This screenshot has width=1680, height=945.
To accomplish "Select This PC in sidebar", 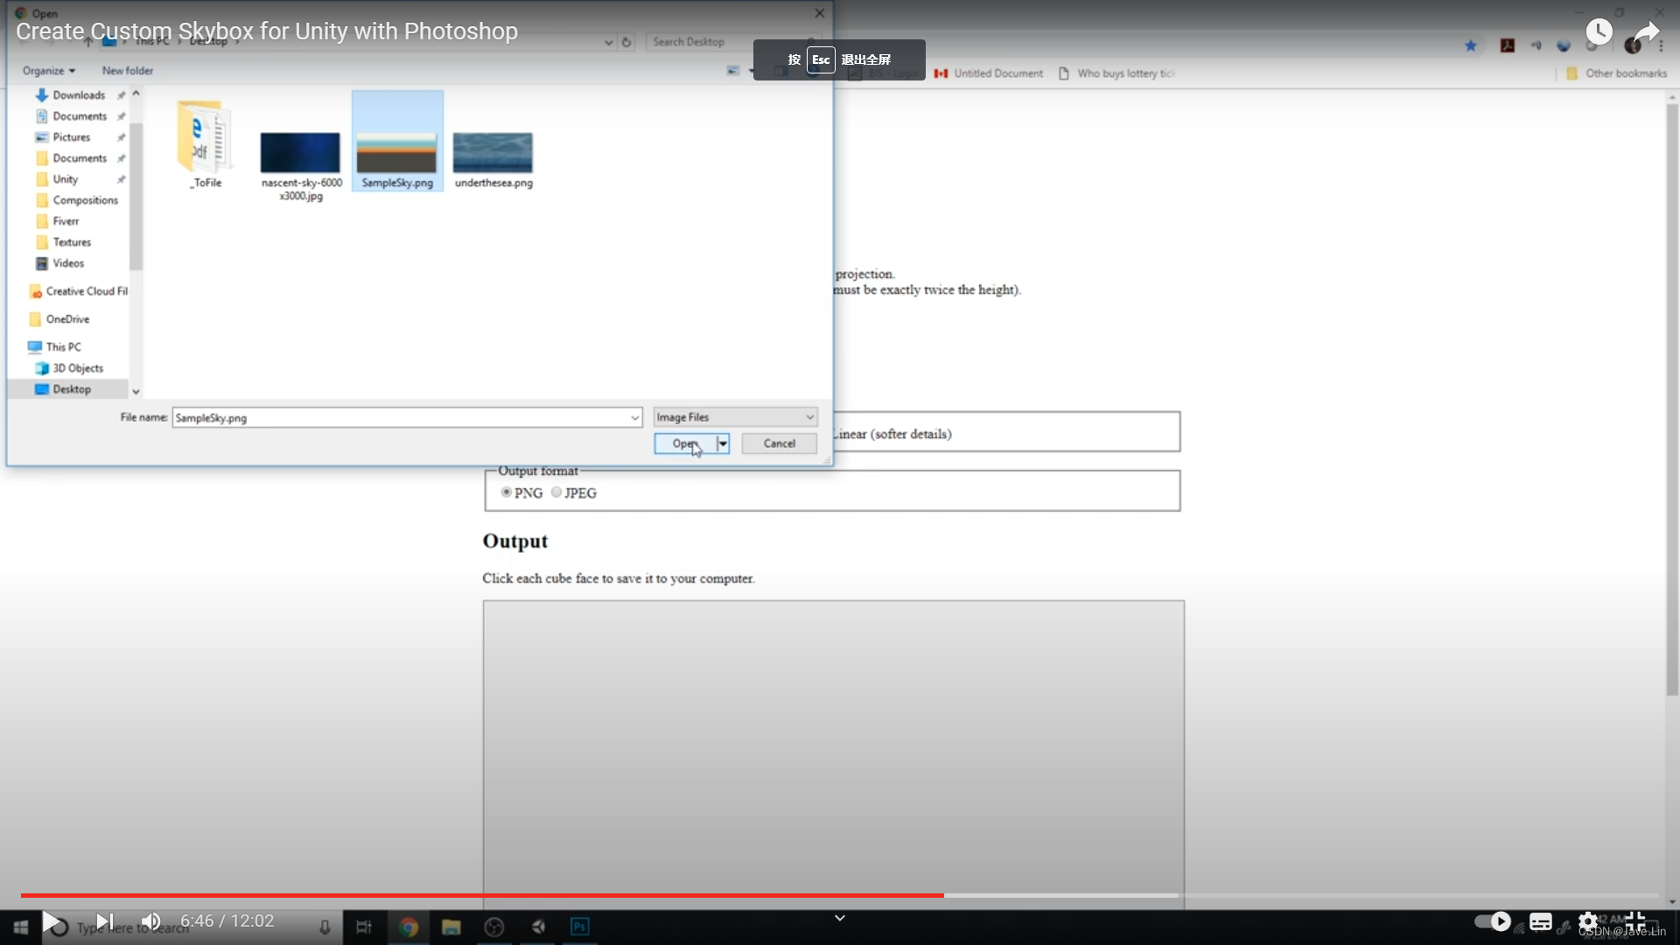I will 63,347.
